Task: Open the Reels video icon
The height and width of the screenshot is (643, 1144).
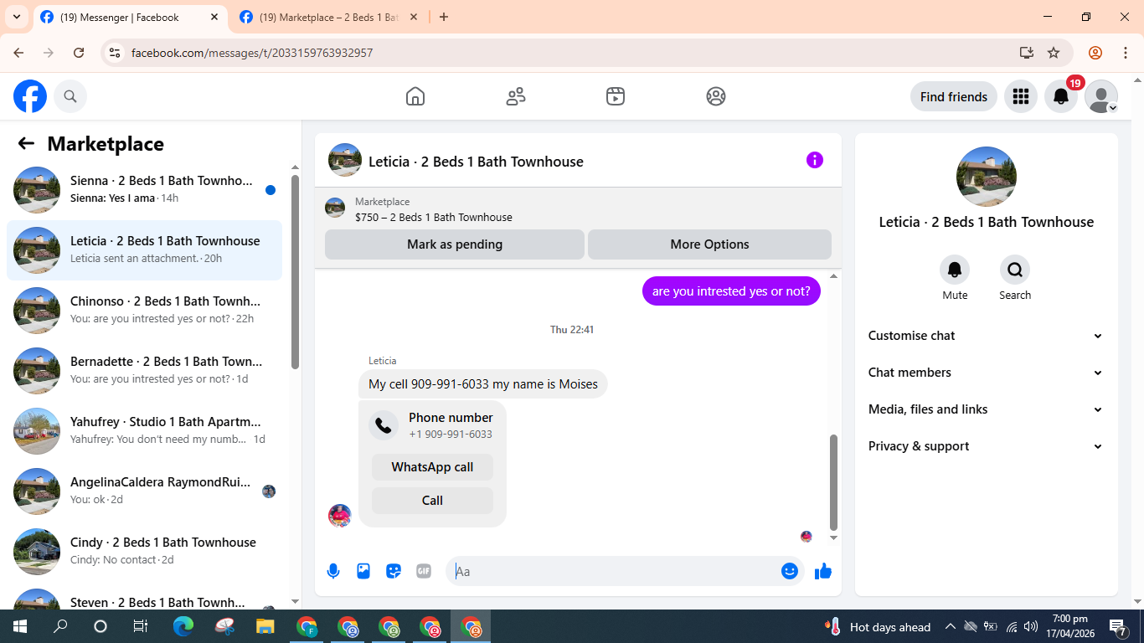Action: pyautogui.click(x=616, y=96)
